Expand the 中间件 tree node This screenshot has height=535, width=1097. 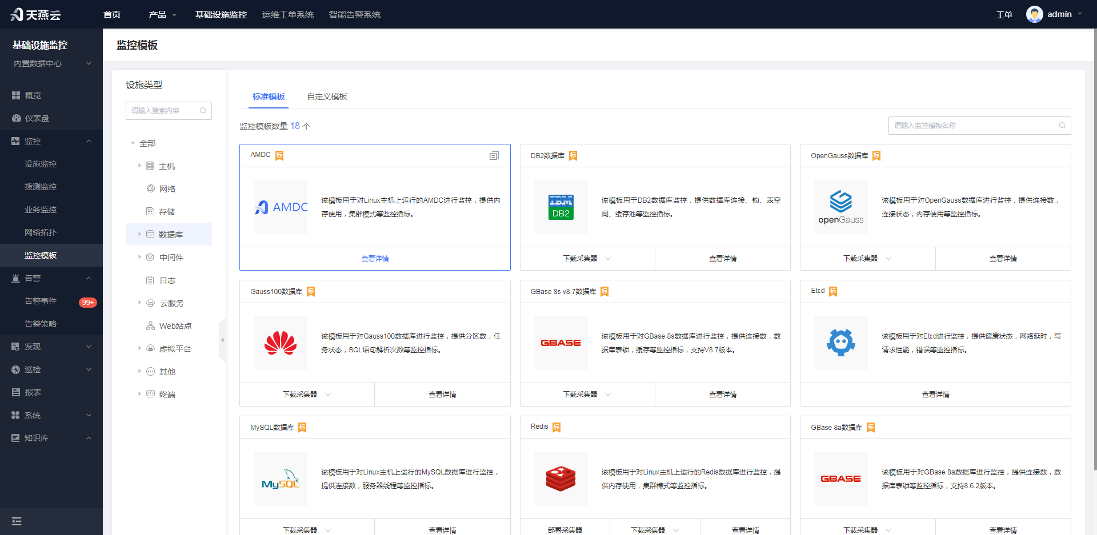(139, 257)
